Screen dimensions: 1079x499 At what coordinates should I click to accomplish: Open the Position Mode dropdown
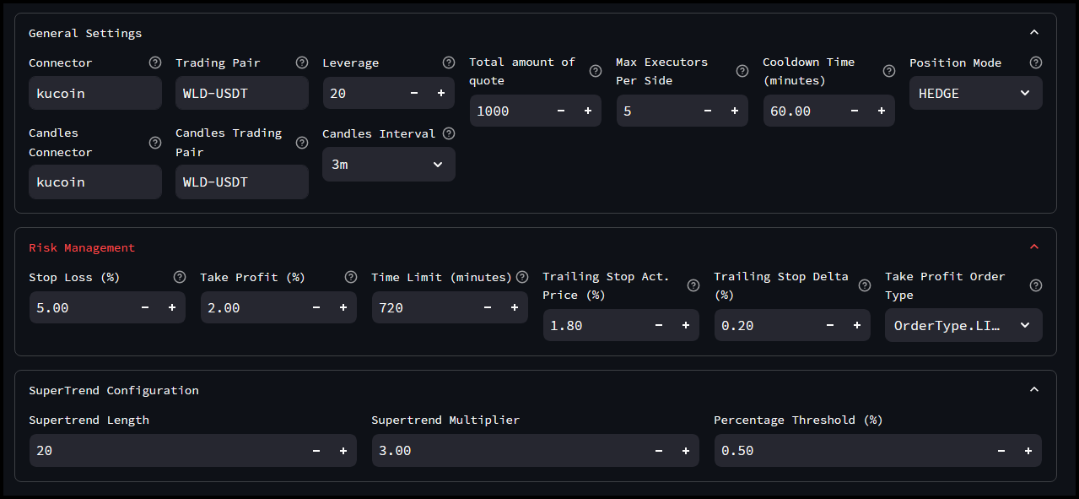tap(975, 93)
